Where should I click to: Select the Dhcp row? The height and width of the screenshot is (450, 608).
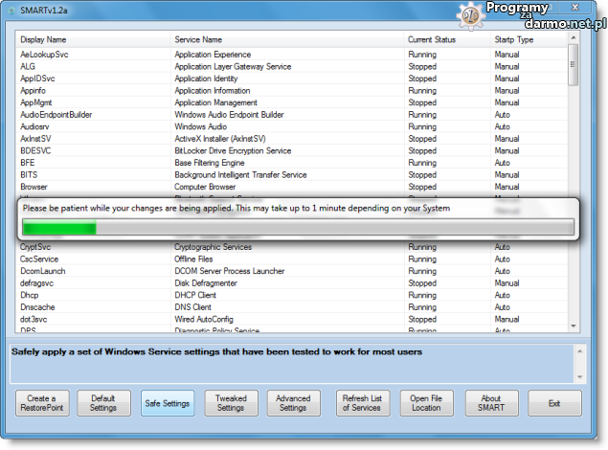[x=291, y=295]
